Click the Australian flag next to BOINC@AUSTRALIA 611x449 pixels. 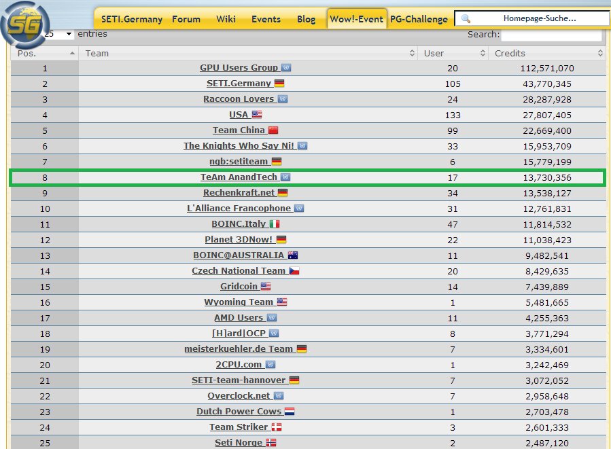293,255
